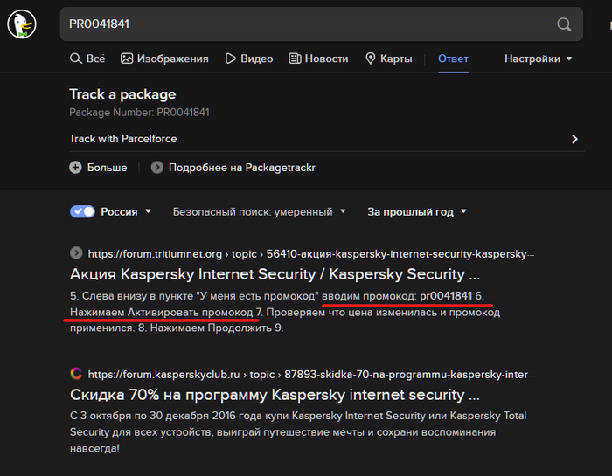
Task: Open the forum.tritiumnet.org result URL
Action: 311,254
